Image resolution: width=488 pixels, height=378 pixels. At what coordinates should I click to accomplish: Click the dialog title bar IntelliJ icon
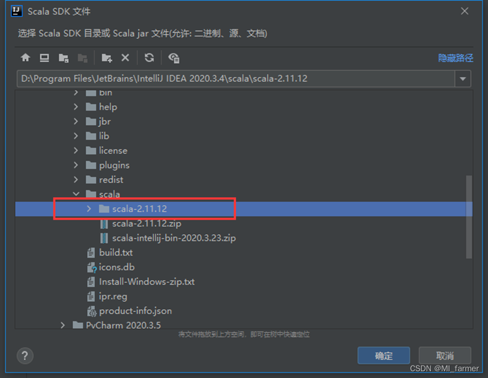click(16, 11)
